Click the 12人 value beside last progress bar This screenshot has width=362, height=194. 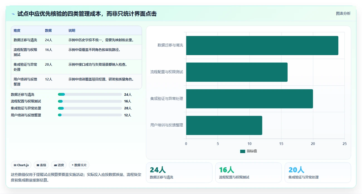(128, 115)
